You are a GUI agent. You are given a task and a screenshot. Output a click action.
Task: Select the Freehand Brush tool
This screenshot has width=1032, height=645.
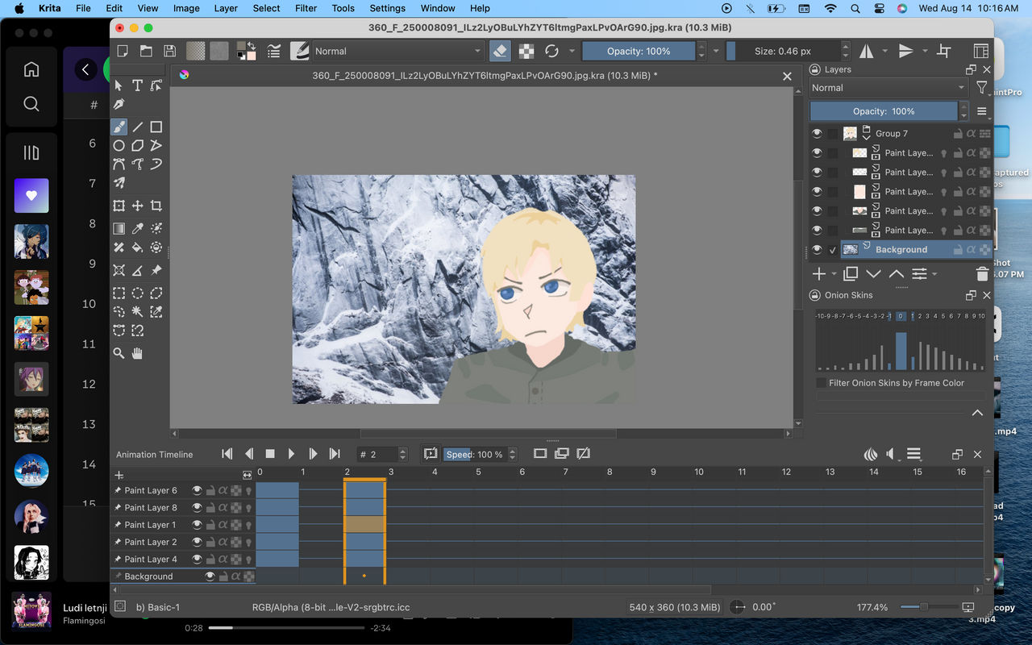[119, 127]
